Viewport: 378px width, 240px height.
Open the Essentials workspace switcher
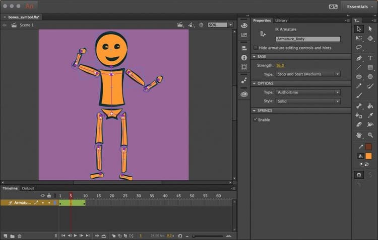click(x=359, y=7)
